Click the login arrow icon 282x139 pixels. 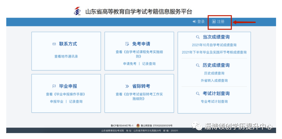194,21
